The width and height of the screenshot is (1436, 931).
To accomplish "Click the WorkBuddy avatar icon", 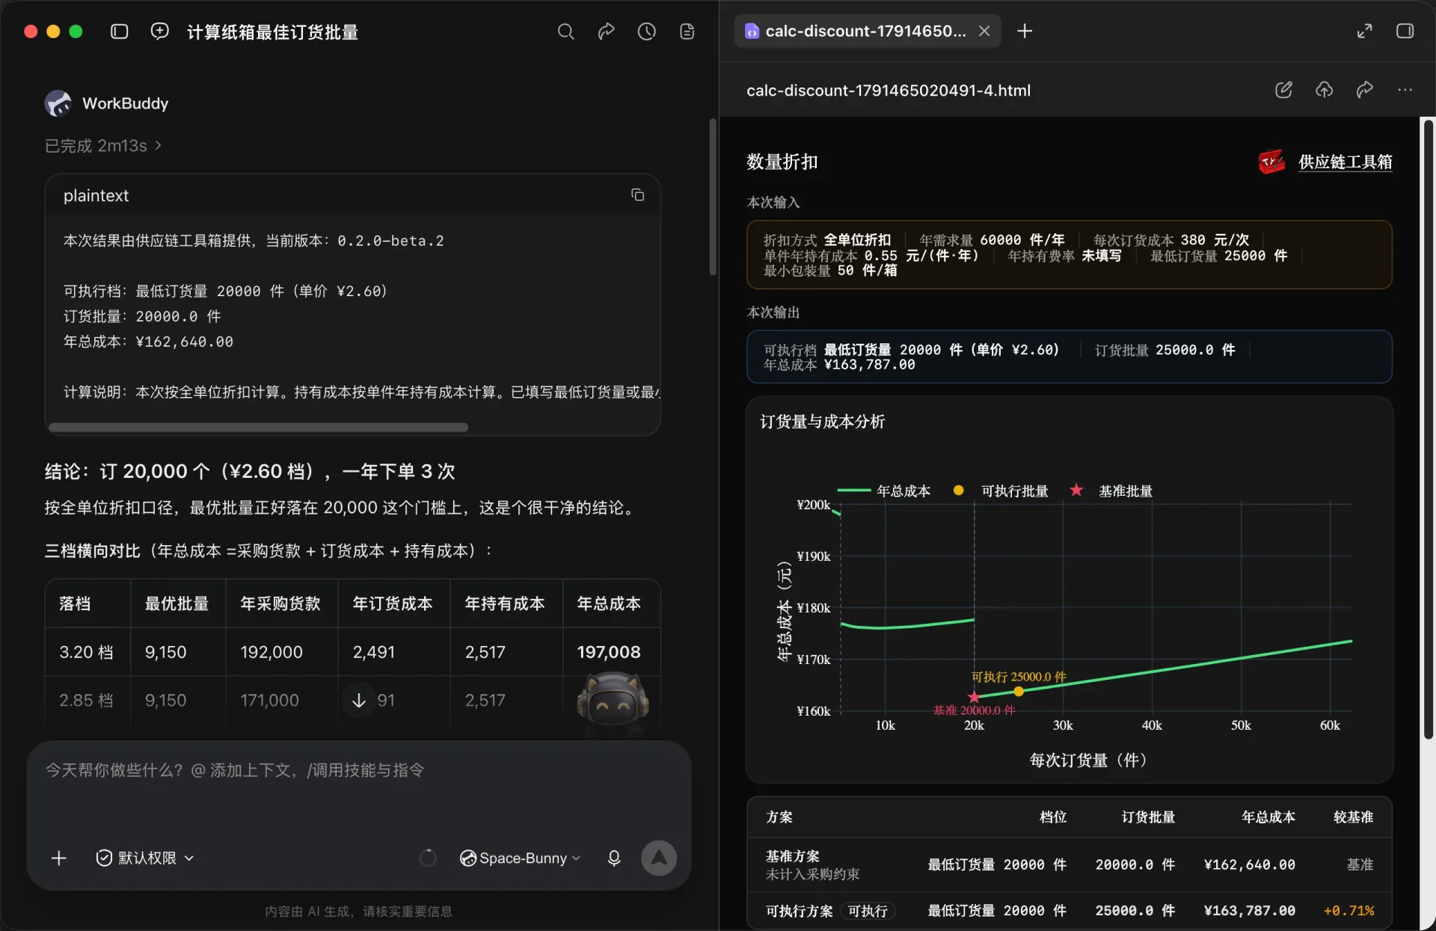I will pyautogui.click(x=58, y=103).
